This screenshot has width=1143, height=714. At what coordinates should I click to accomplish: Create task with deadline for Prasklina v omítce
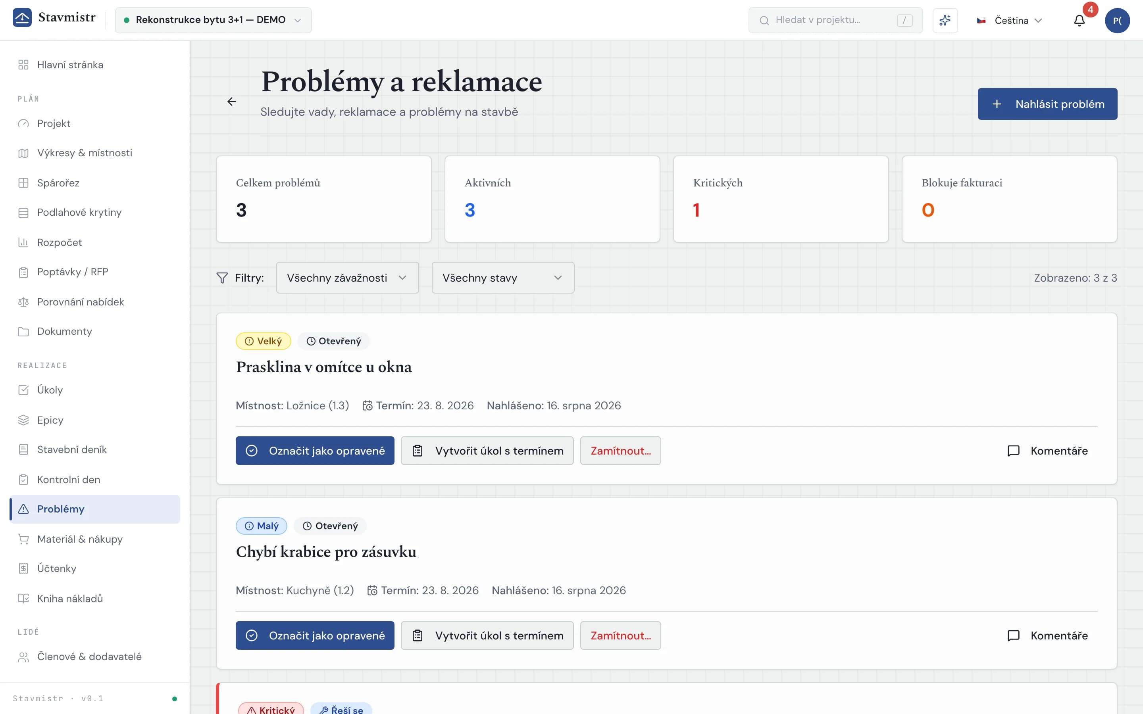pos(487,451)
